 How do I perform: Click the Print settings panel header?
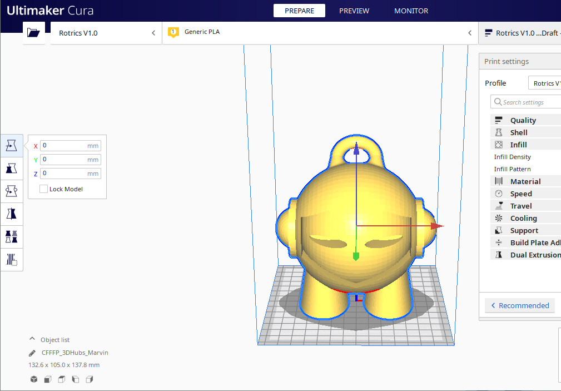tap(520, 62)
